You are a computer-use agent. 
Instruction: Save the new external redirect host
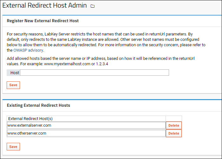coord(13,85)
